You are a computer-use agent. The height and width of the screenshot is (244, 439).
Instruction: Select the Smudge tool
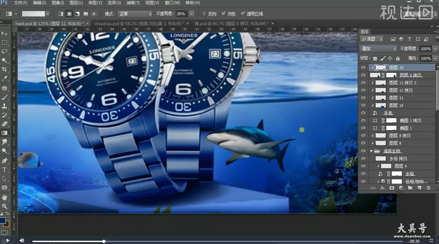pos(4,142)
